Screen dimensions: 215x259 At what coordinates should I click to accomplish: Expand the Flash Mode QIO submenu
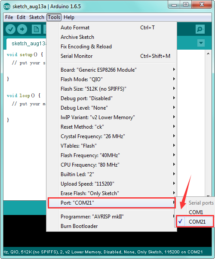point(111,79)
